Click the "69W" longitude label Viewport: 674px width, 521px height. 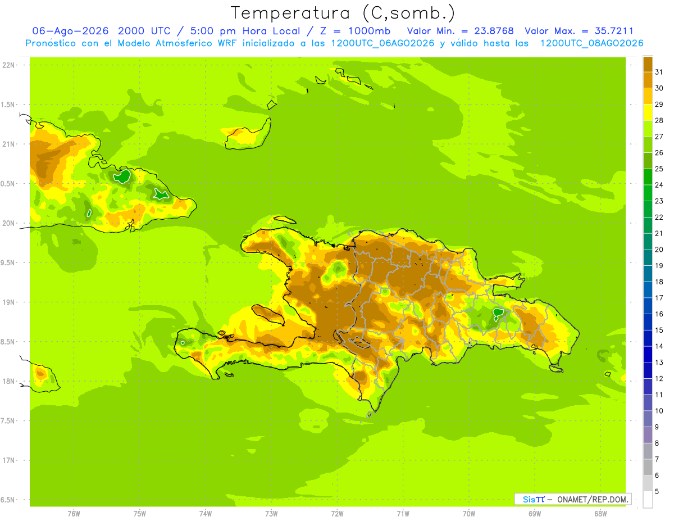click(x=535, y=514)
